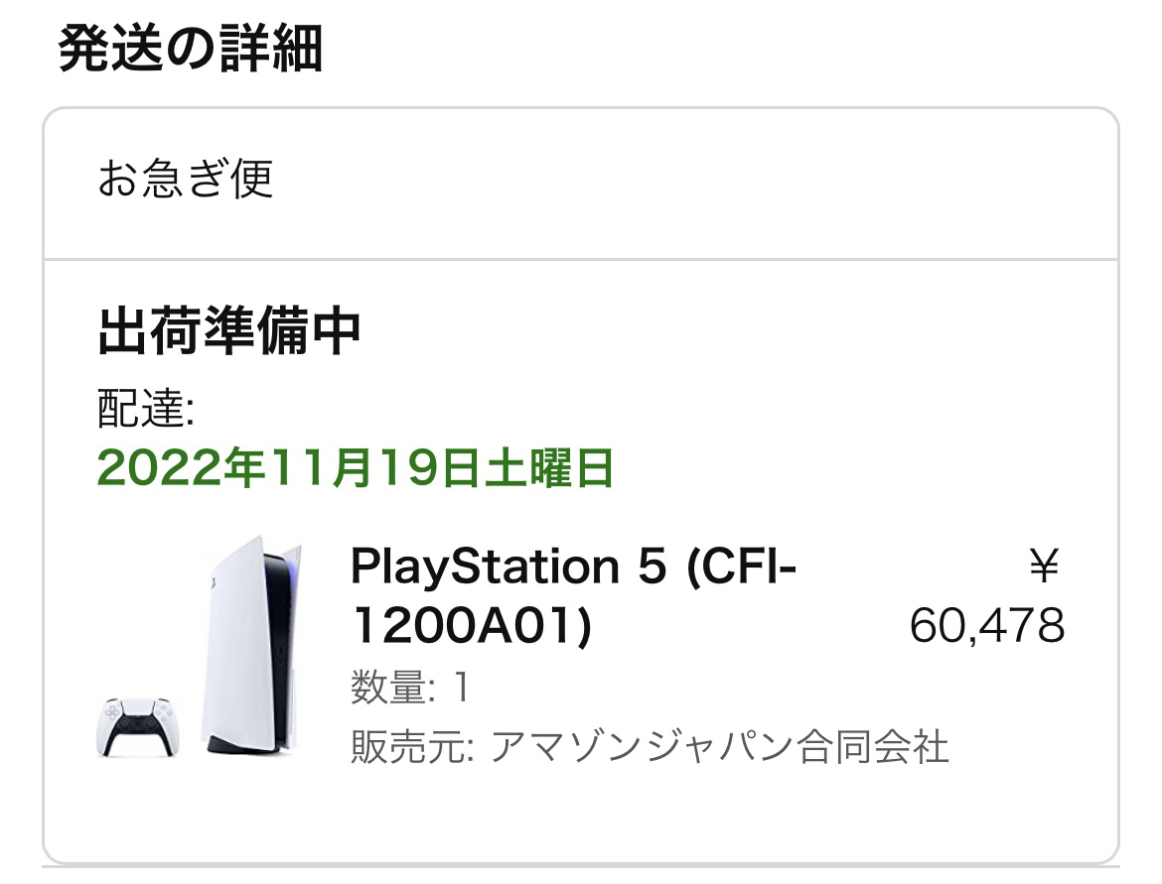Tap the green 2022年11月19日 delivery date
Screen dimensions: 1162x884
pyautogui.click(x=355, y=468)
